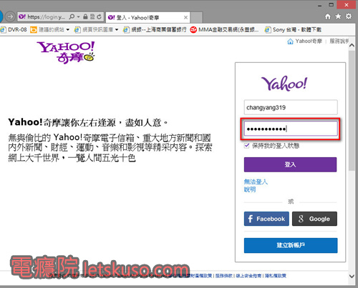The image size is (358, 288).
Task: Close the browser window with red X
Action: pos(347,5)
